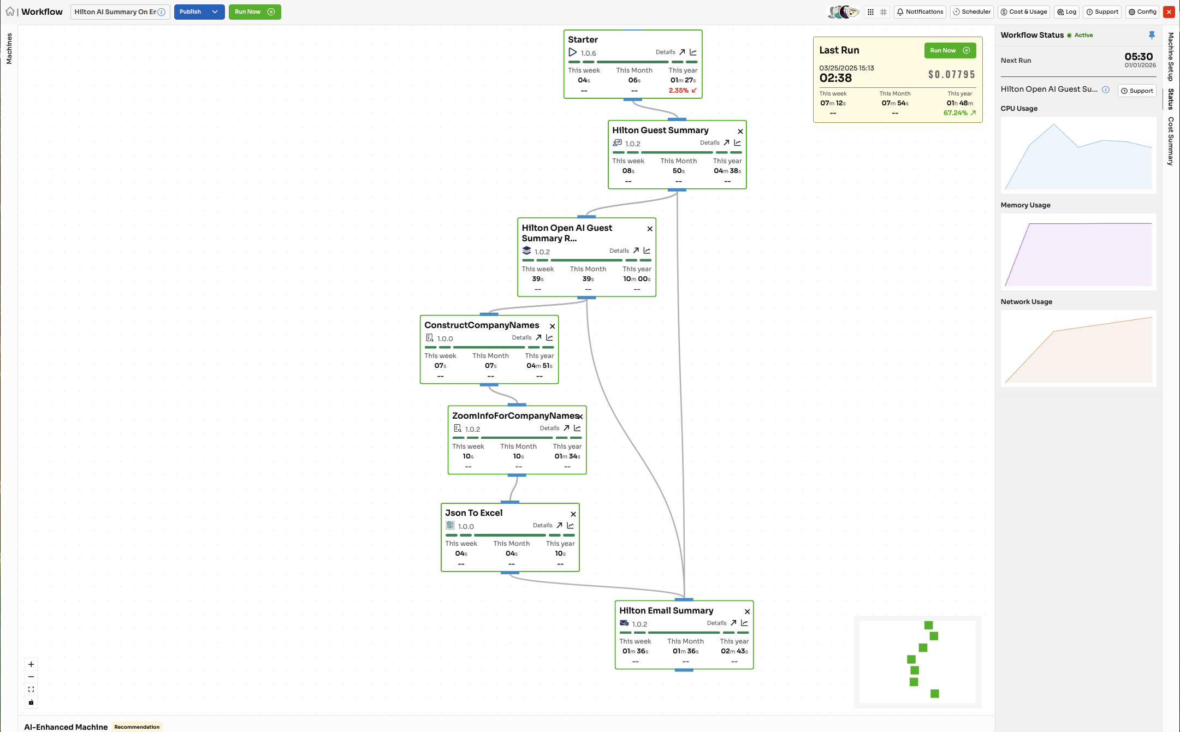Open Hilton Email Summary chart icon
Image resolution: width=1180 pixels, height=732 pixels.
[744, 623]
